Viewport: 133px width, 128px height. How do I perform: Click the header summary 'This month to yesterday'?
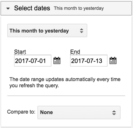pos(79,8)
